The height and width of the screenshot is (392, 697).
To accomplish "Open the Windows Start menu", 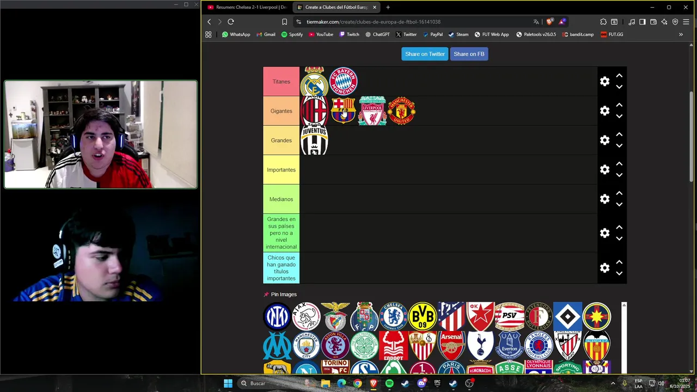I will point(228,383).
